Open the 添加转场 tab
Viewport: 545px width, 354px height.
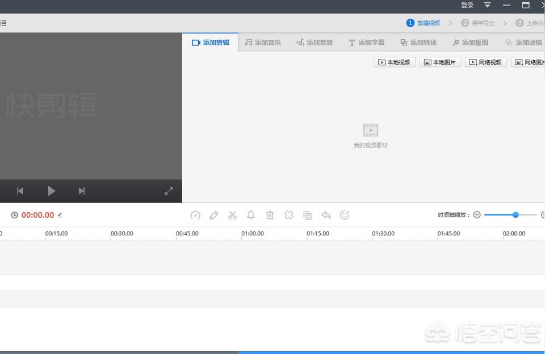418,43
